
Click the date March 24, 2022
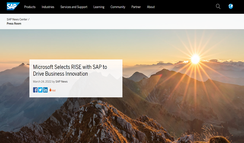click(42, 82)
